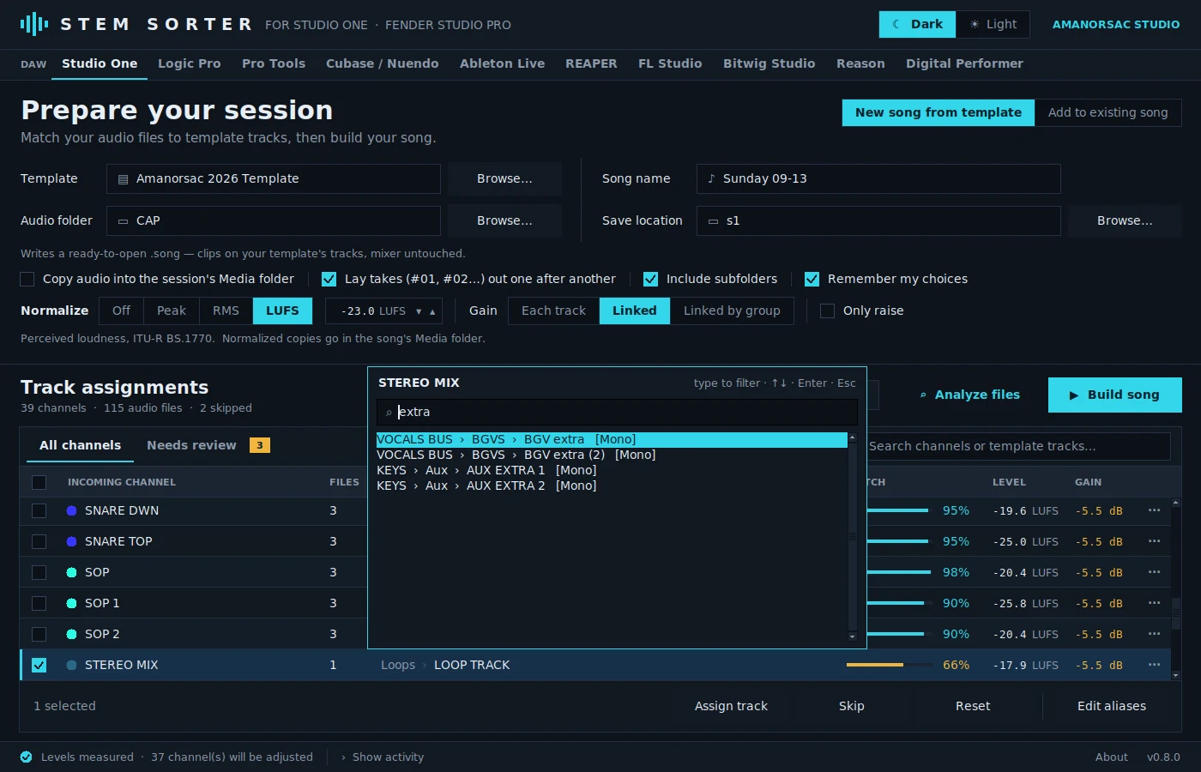The height and width of the screenshot is (772, 1201).
Task: Click the folder icon in the Audio folder field
Action: tap(123, 221)
